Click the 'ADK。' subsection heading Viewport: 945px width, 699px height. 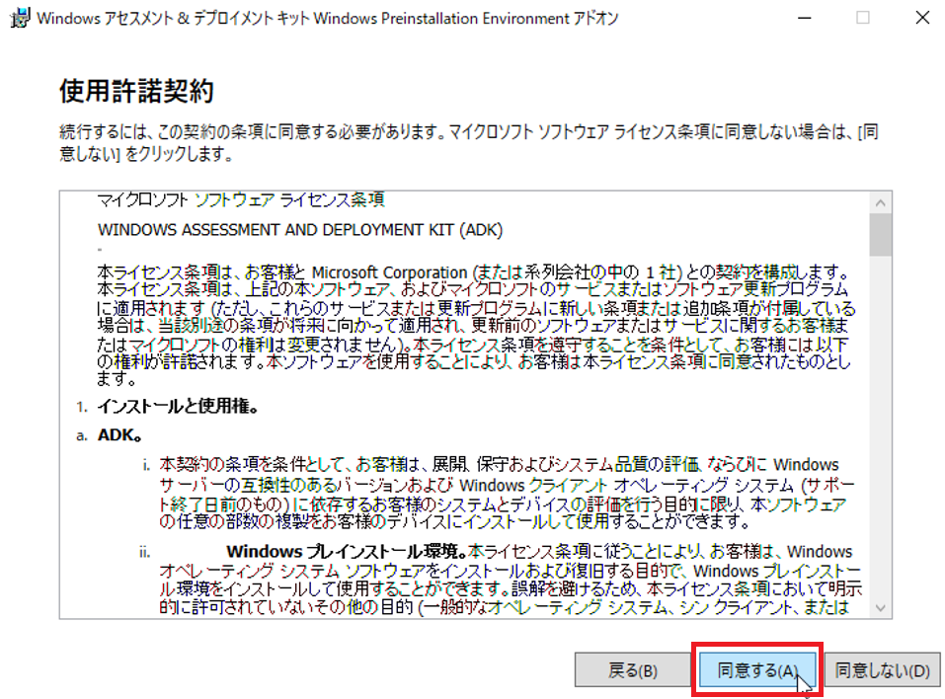tap(119, 435)
